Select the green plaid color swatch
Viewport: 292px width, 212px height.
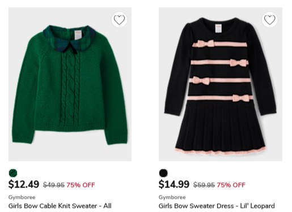pos(13,173)
